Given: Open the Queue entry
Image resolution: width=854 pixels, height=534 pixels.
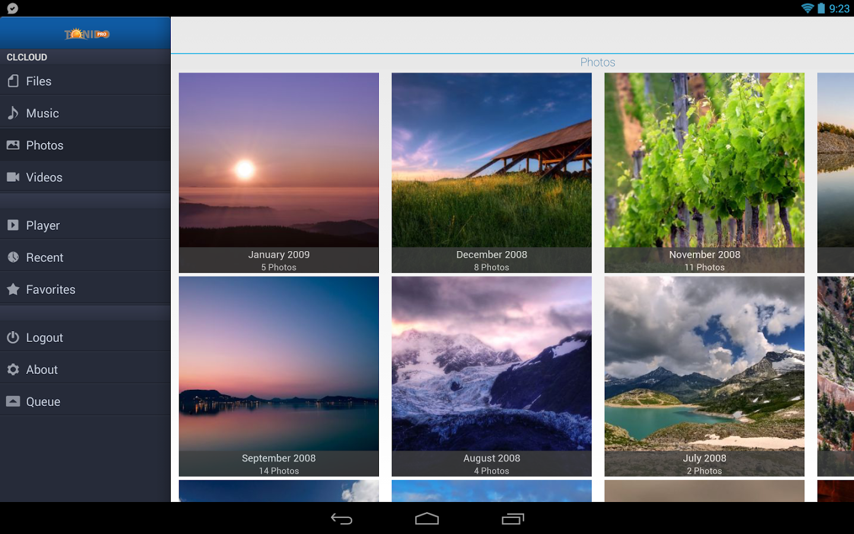Looking at the screenshot, I should 85,402.
